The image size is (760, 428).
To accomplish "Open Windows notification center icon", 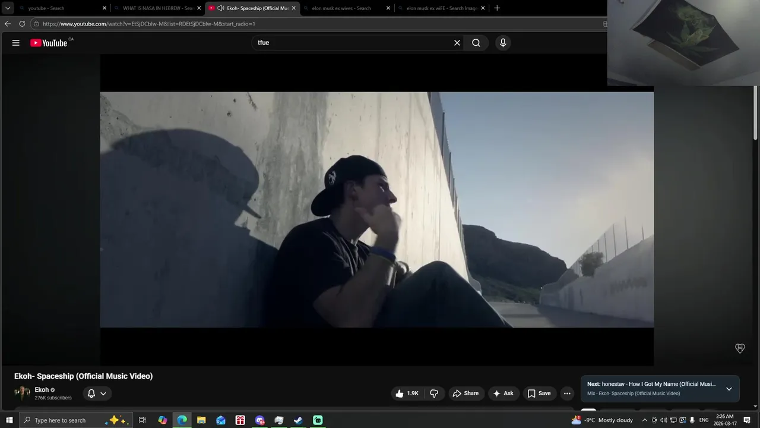I will [x=748, y=420].
